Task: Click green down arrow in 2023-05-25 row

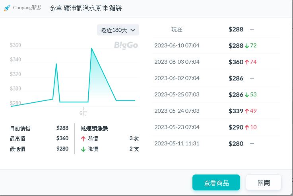Action: point(247,95)
